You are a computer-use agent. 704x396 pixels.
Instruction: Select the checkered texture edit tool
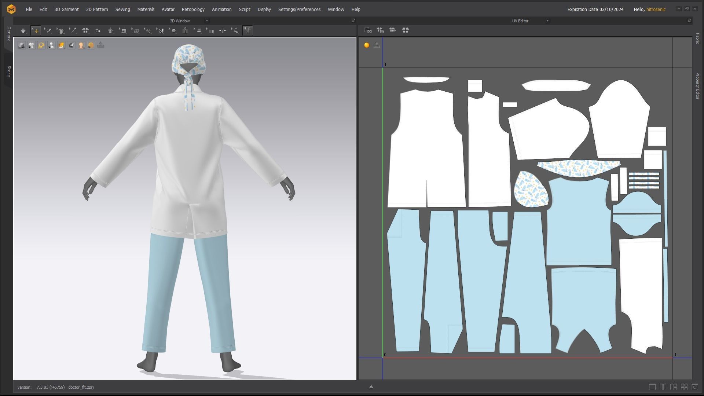click(x=160, y=31)
